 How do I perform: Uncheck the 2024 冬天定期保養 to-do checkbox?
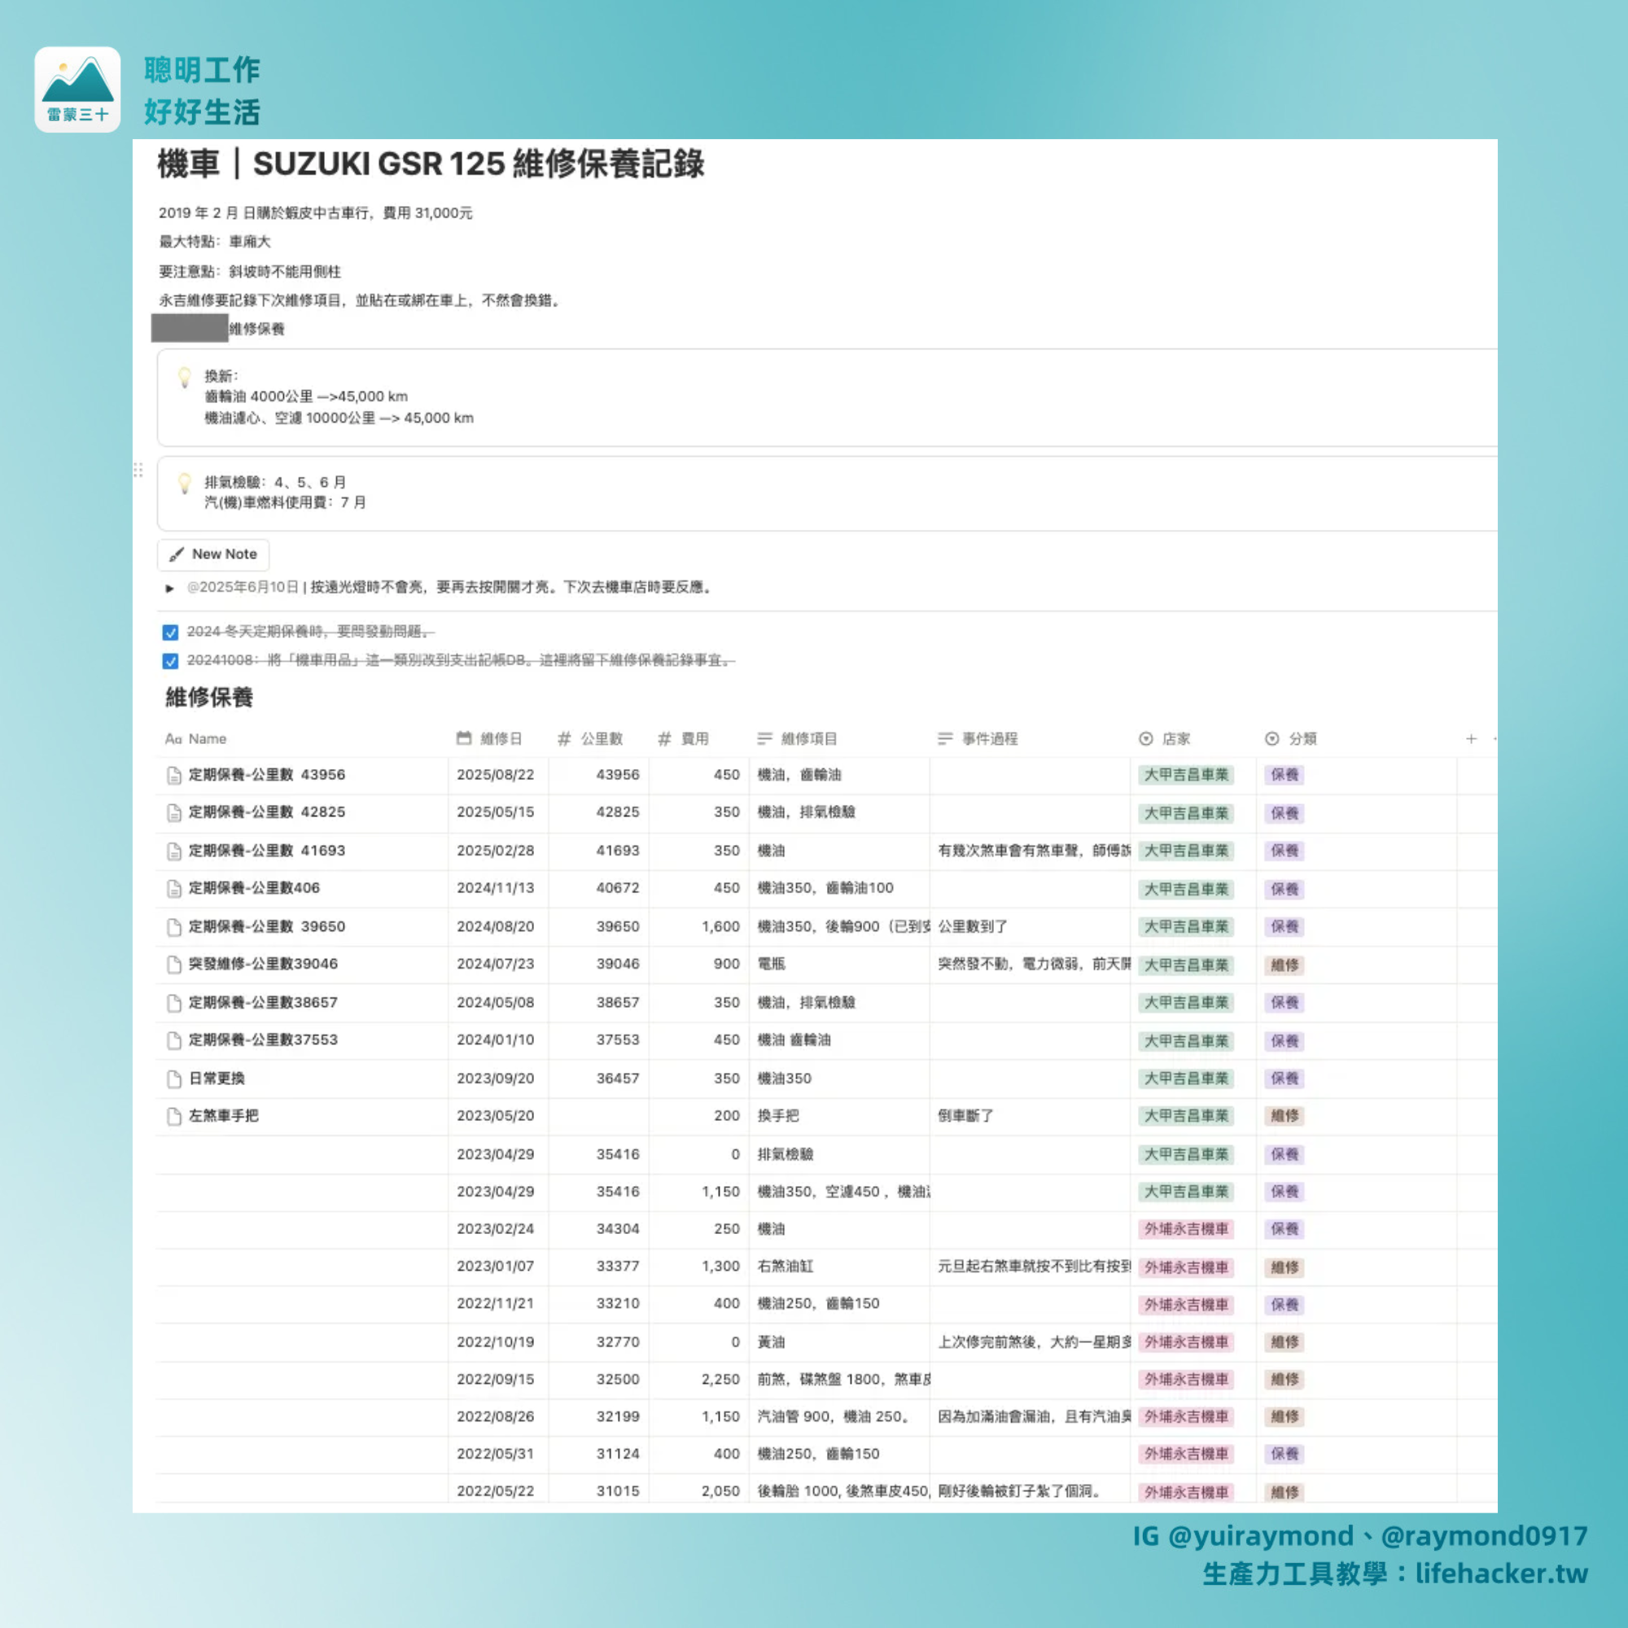(170, 632)
